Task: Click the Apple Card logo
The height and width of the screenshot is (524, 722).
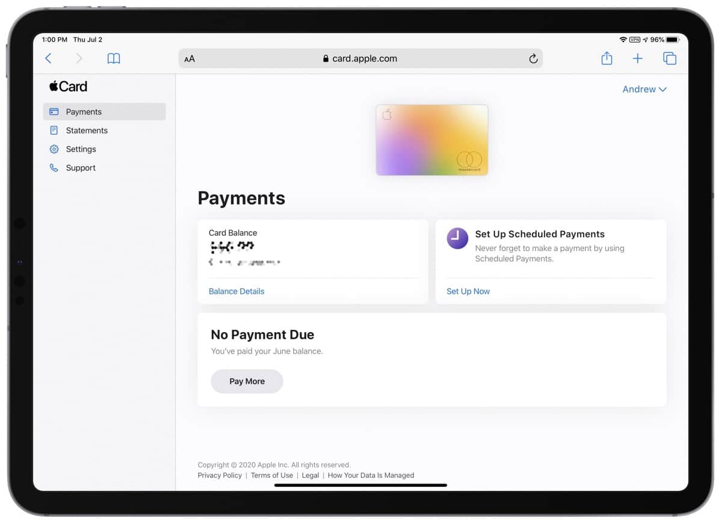Action: coord(68,86)
